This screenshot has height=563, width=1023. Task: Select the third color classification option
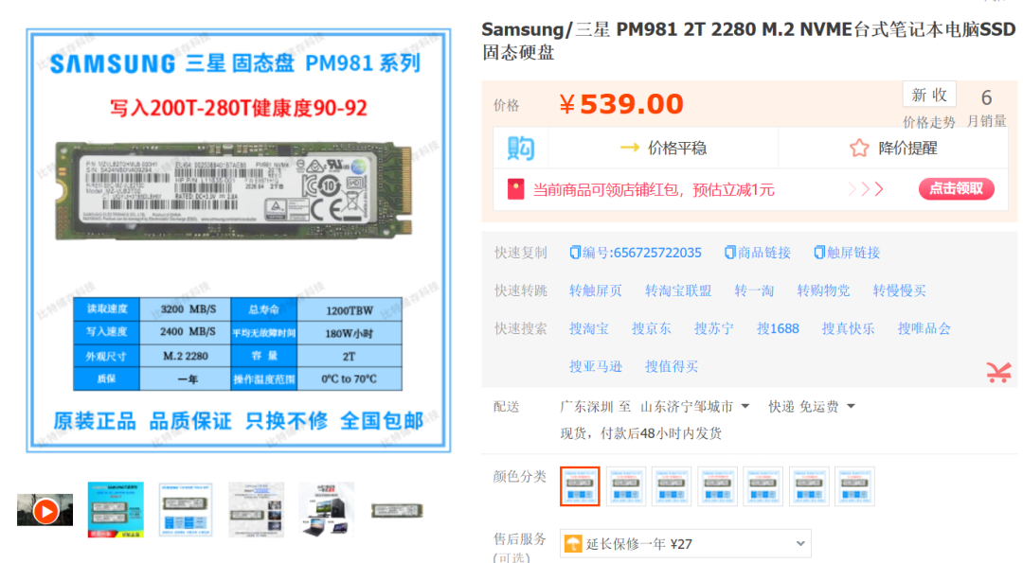click(x=672, y=486)
